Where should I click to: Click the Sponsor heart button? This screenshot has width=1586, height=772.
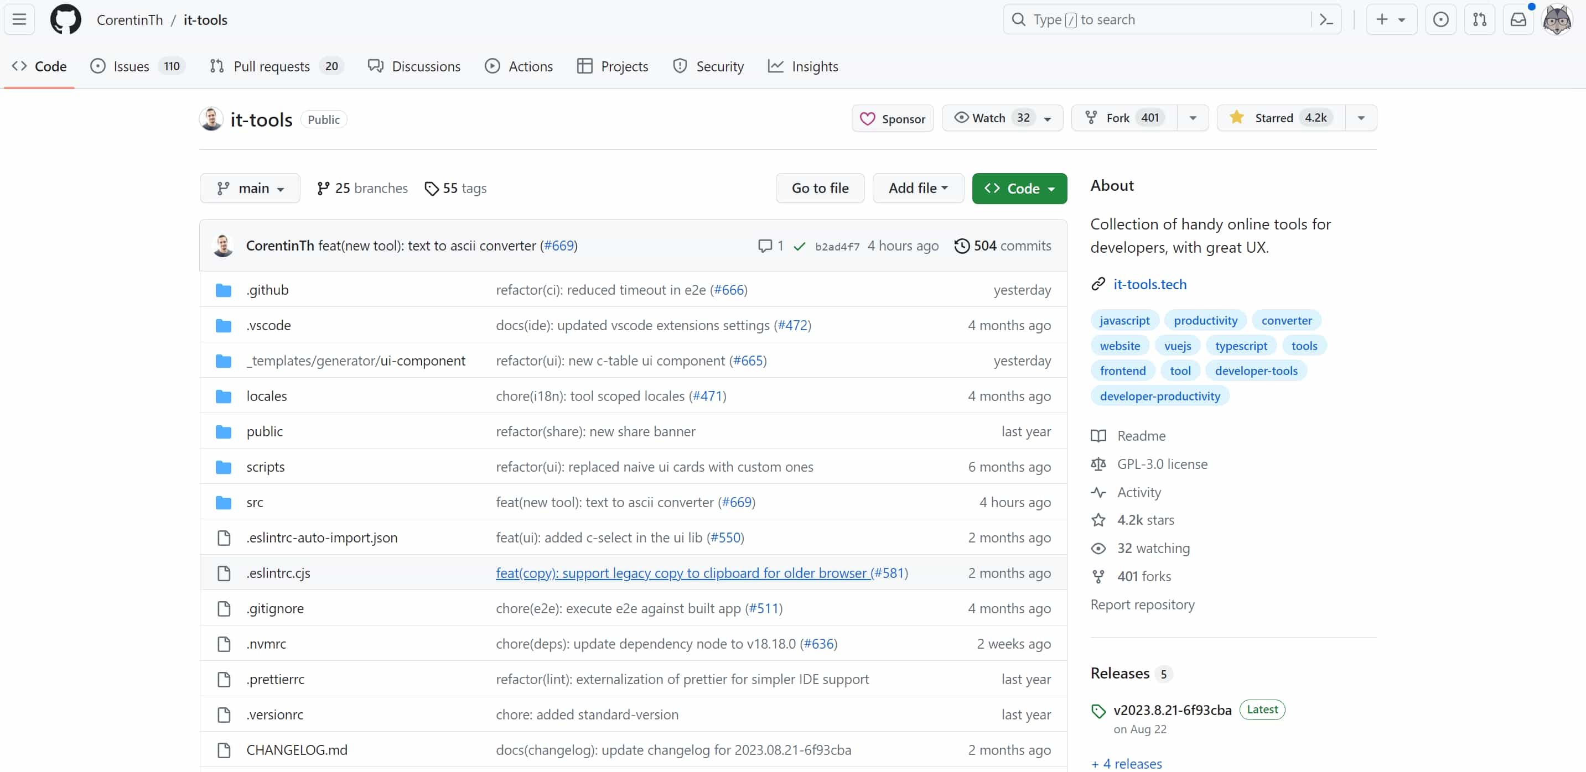tap(892, 119)
